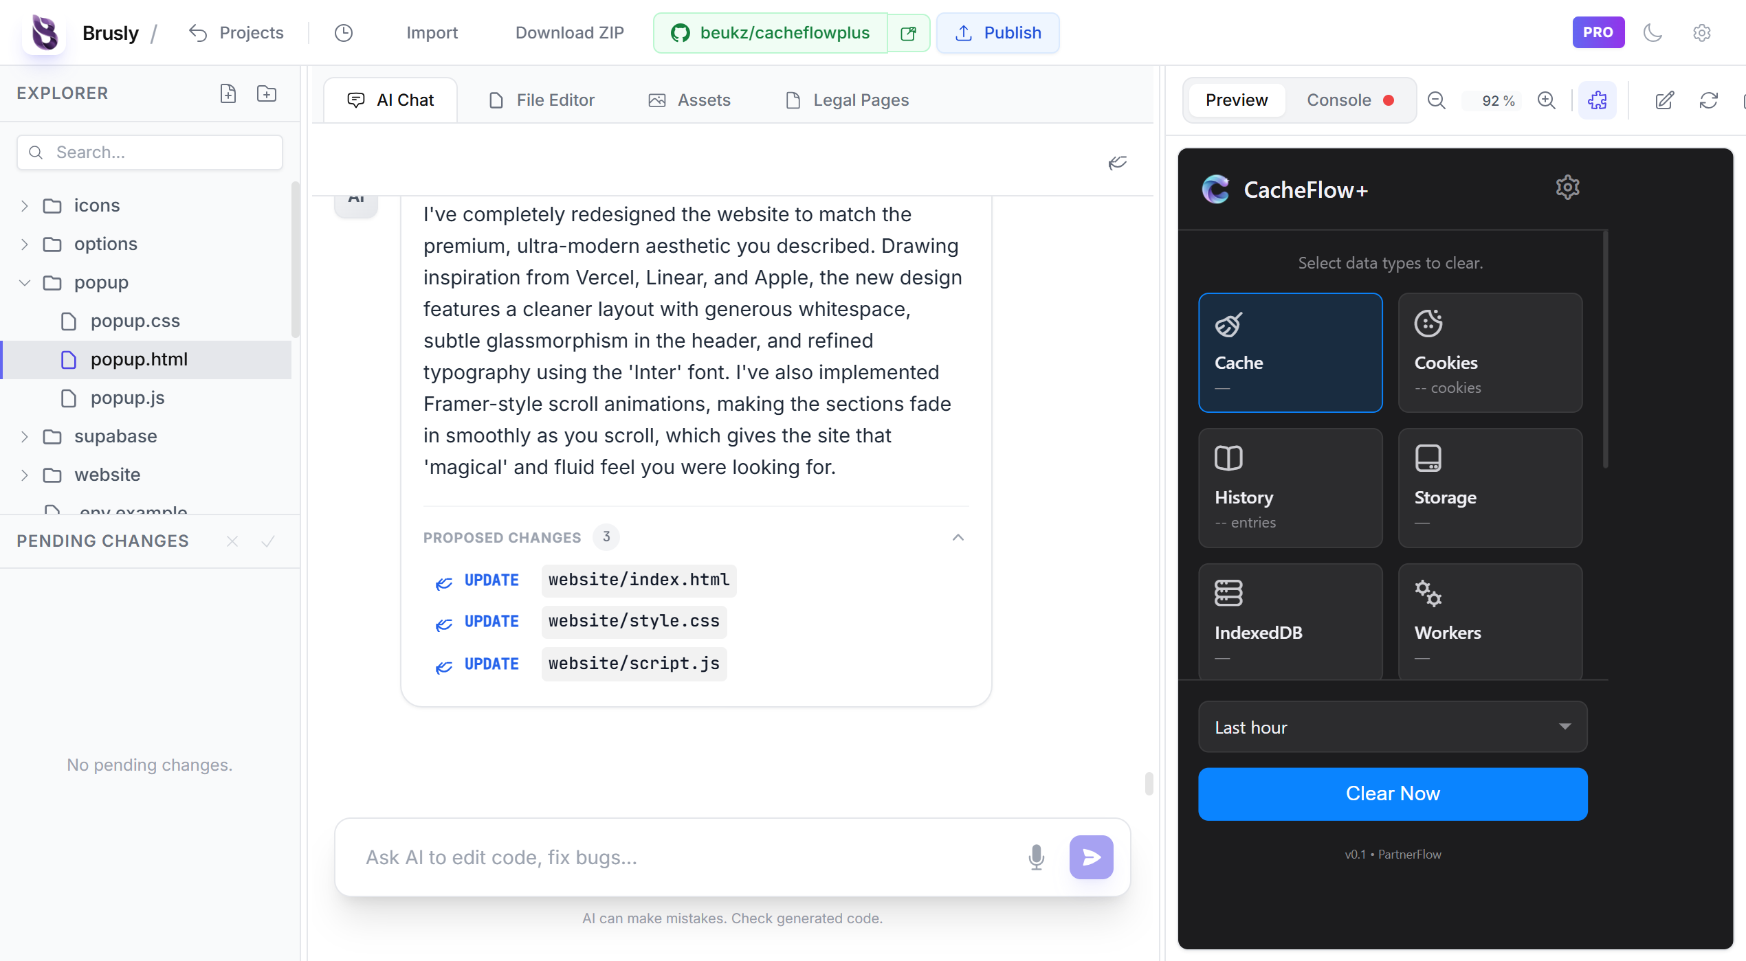
Task: Click the refresh preview icon
Action: (x=1709, y=100)
